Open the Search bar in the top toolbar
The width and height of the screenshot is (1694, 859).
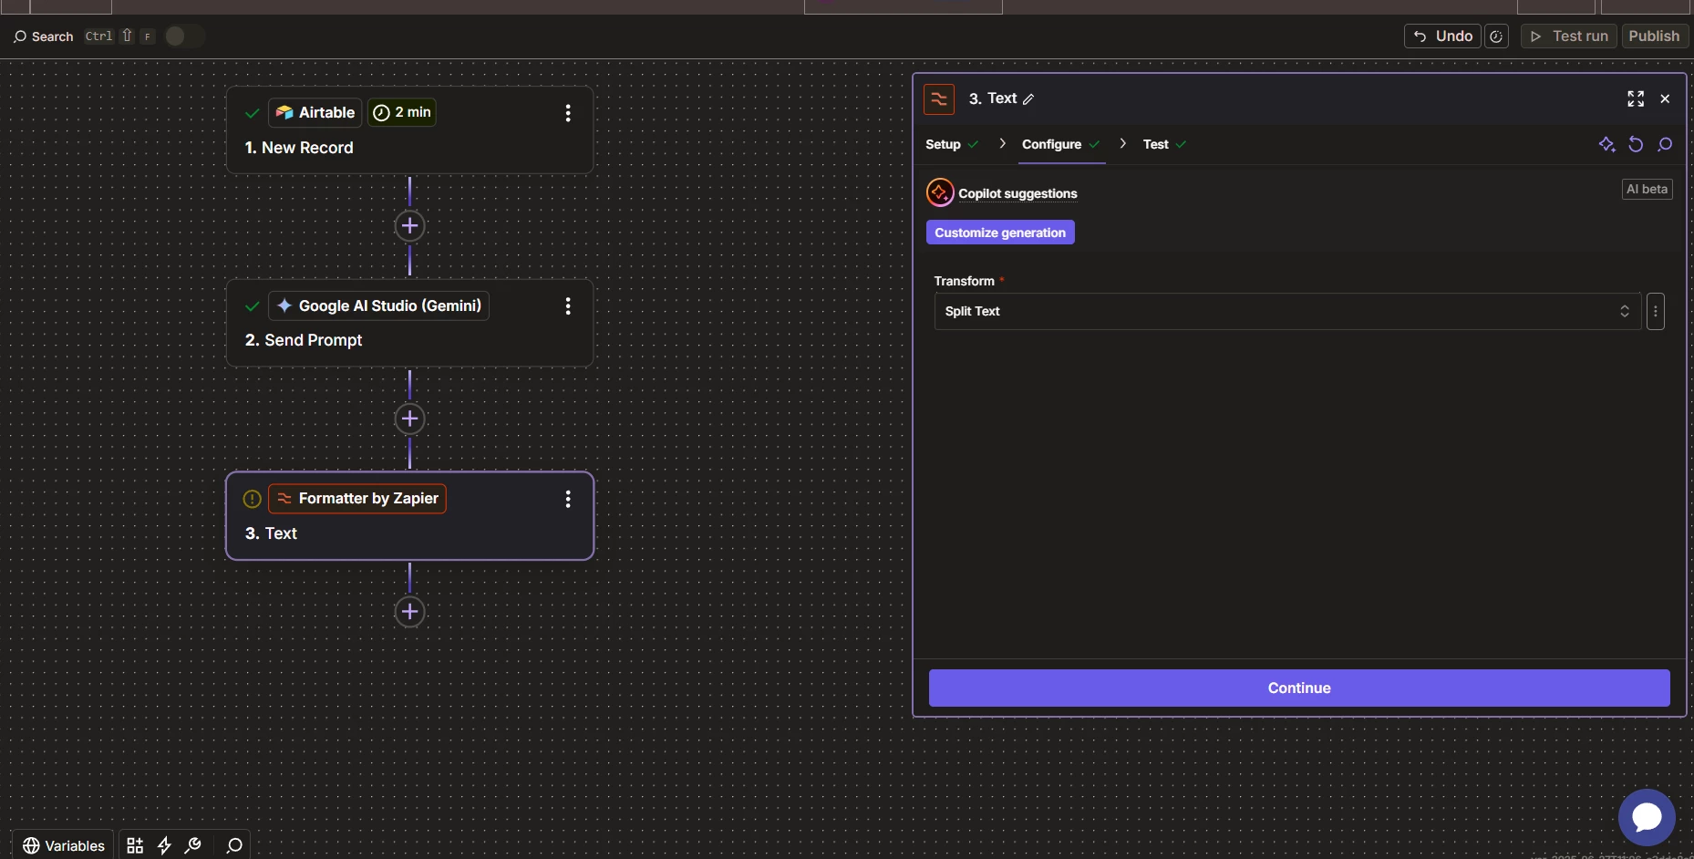tap(43, 36)
